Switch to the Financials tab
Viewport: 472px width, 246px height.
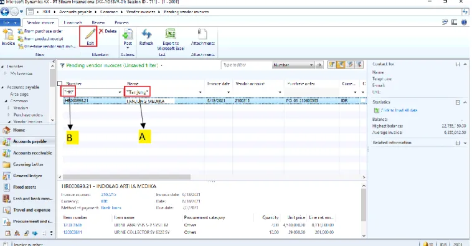(x=73, y=22)
